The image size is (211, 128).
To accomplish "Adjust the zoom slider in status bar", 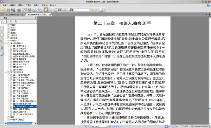I will [201, 126].
